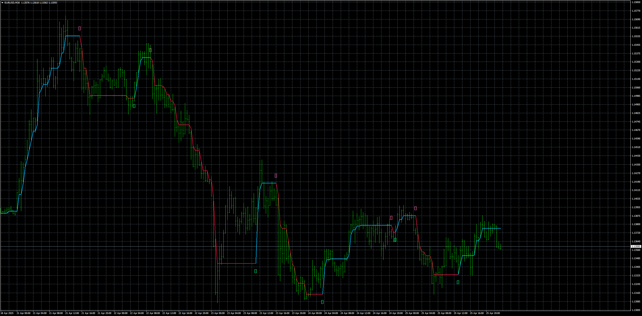Click the 23 Apr 12:00 time label
The height and width of the screenshot is (316, 642).
tap(266, 313)
